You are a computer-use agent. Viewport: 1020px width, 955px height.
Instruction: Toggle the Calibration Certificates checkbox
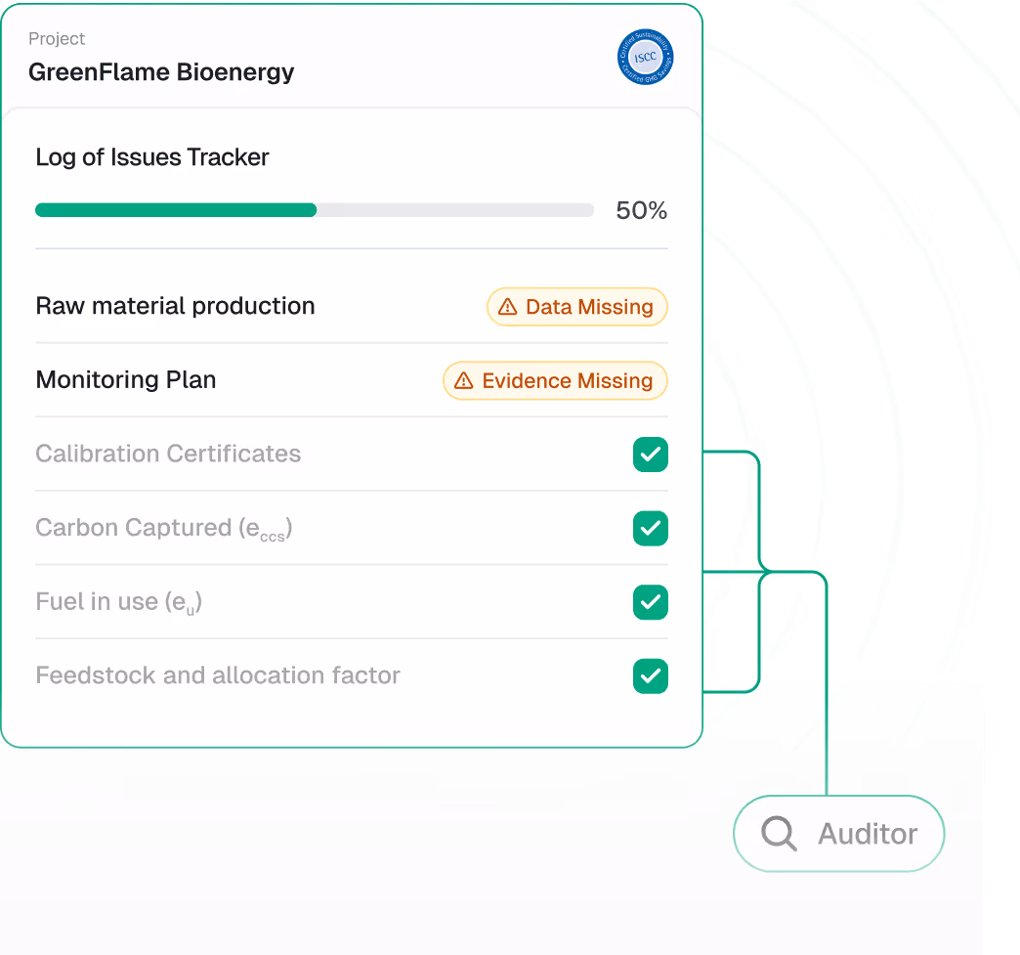[651, 455]
